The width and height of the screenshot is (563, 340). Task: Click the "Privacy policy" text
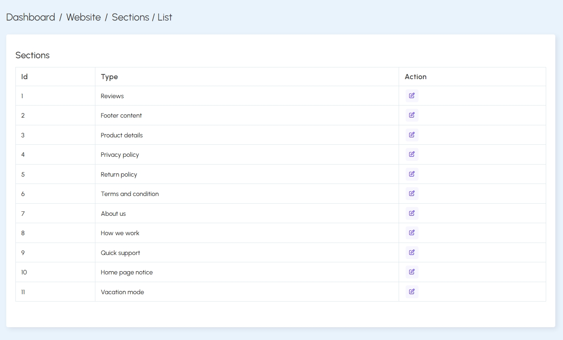[120, 155]
